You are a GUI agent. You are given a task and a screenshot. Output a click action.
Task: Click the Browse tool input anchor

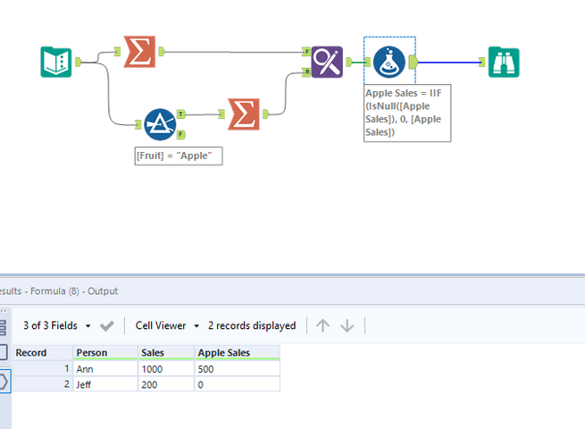[481, 62]
